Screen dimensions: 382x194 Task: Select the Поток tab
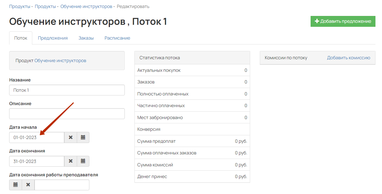tap(21, 38)
